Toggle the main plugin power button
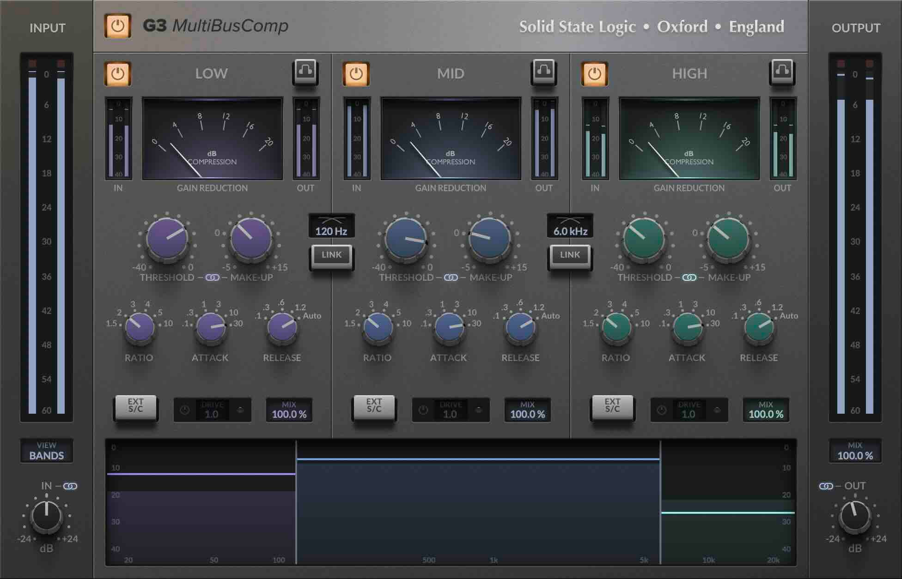The image size is (902, 579). 117,26
